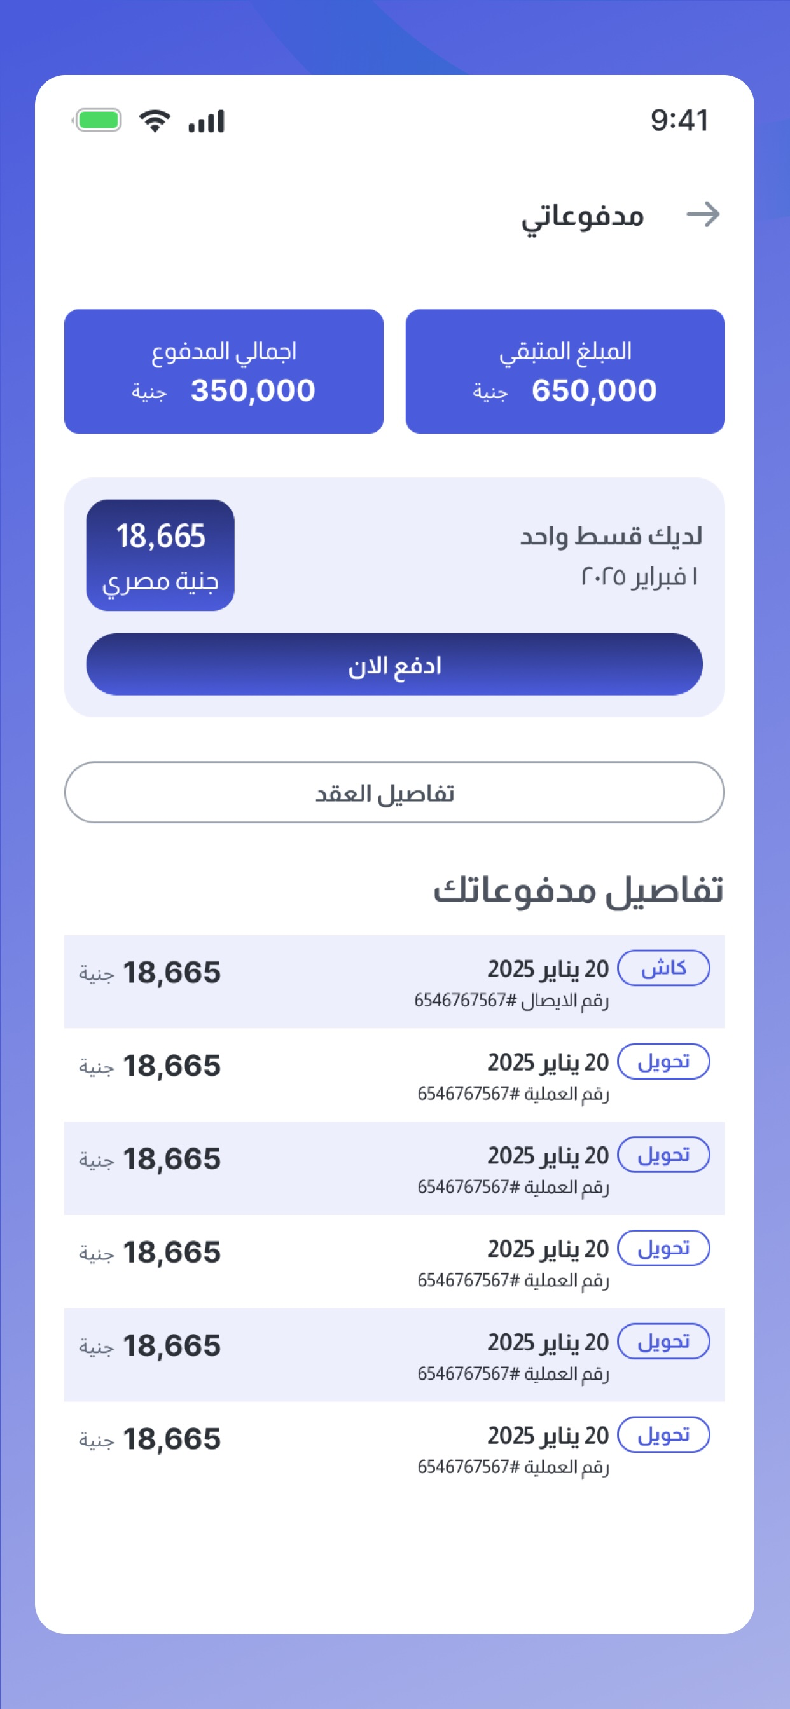Tap the تفاصيل مدفوعاتك section heading
The height and width of the screenshot is (1709, 790).
click(x=578, y=889)
